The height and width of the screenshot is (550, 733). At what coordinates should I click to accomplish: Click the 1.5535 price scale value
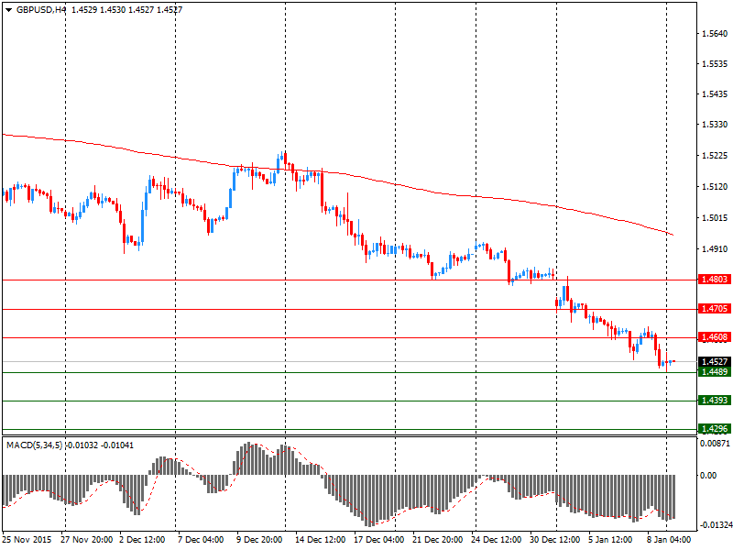[715, 63]
